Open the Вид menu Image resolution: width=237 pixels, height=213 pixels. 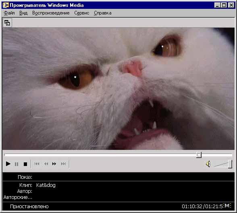(x=23, y=13)
